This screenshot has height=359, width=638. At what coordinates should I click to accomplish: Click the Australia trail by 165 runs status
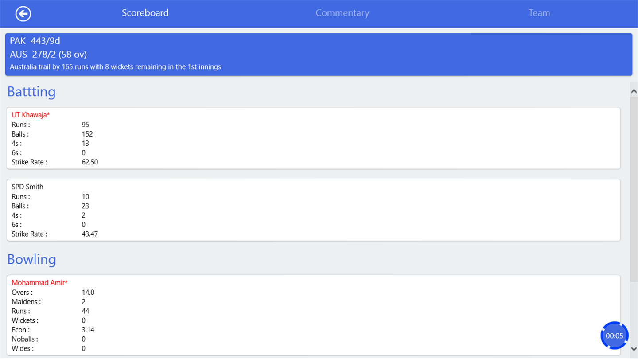coord(115,67)
